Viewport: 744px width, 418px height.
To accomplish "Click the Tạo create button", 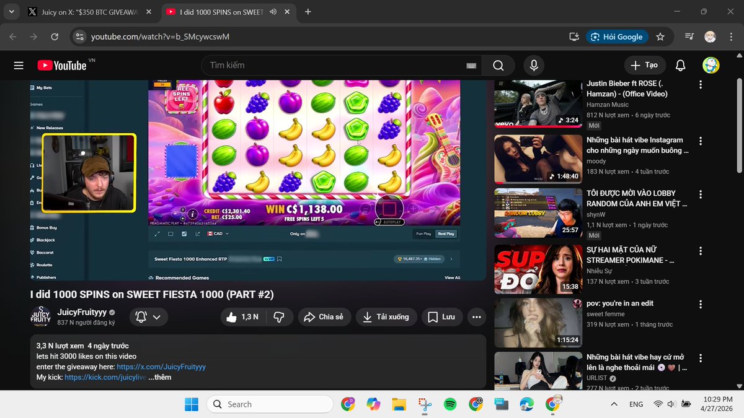I will (645, 65).
